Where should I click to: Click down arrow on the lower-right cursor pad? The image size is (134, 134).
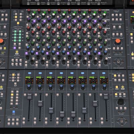pyautogui.click(x=122, y=124)
